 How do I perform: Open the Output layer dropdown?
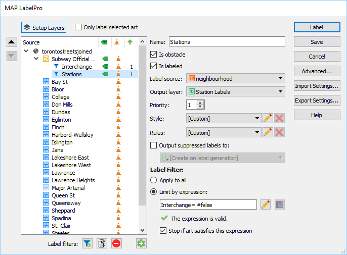[x=236, y=91]
